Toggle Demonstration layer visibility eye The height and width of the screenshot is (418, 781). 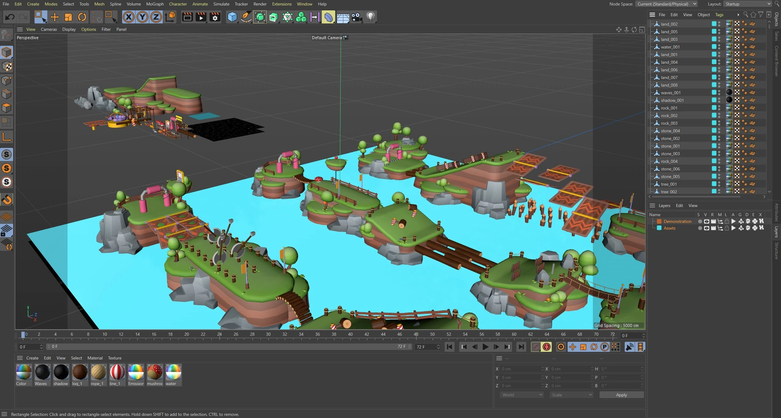point(706,221)
